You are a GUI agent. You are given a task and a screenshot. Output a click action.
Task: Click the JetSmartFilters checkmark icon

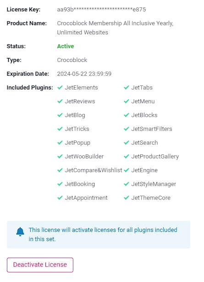point(127,129)
